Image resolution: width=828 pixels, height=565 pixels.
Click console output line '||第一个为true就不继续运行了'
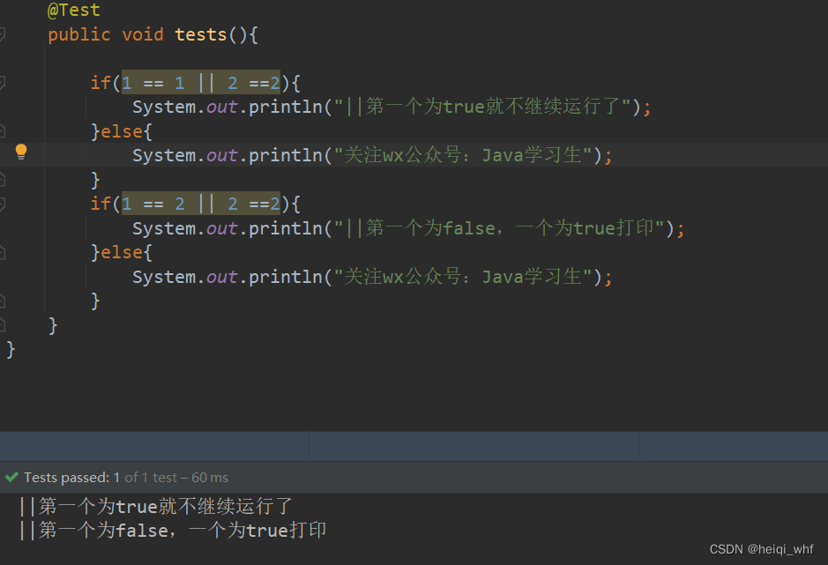pos(156,506)
